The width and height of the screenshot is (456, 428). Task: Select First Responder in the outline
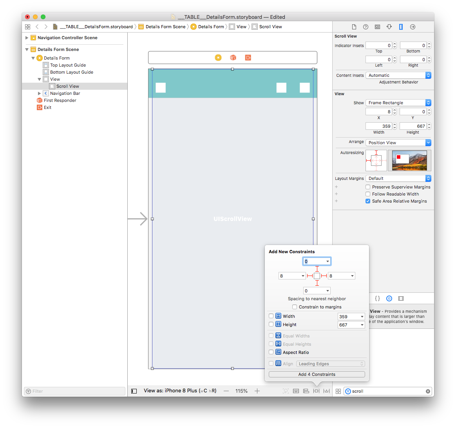click(x=60, y=100)
